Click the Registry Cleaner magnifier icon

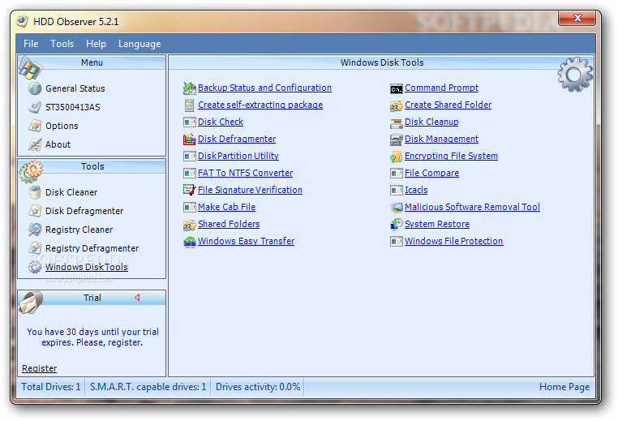(x=35, y=230)
